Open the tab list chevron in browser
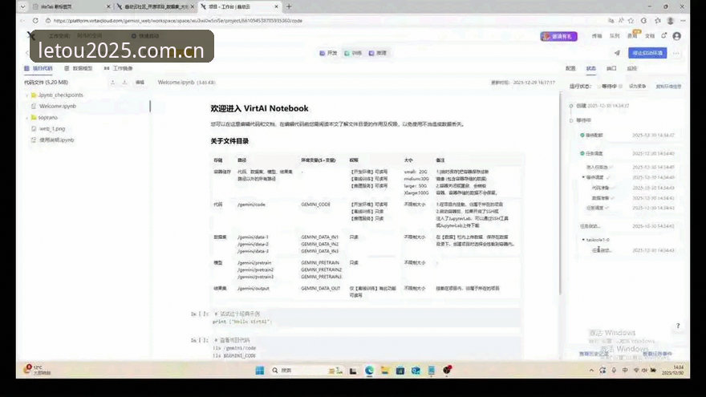Screen dimensions: 706x397 (22, 6)
